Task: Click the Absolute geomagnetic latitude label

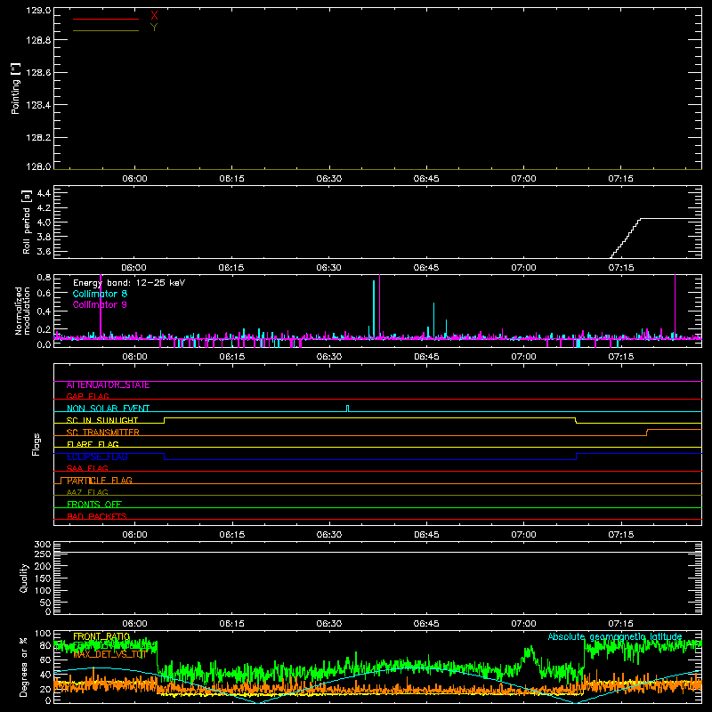Action: tap(615, 636)
